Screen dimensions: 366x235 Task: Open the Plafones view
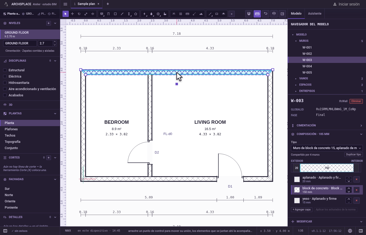(x=30, y=129)
